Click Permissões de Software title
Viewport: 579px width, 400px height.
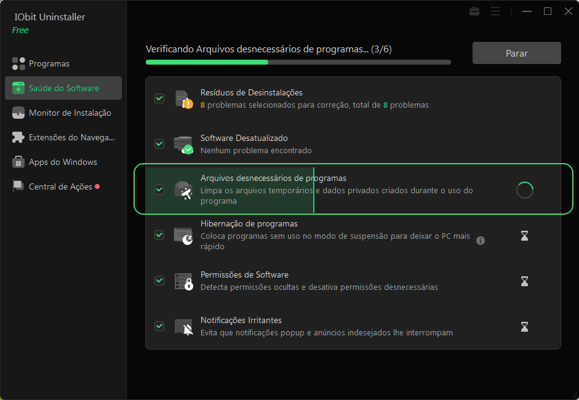244,274
